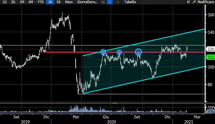Screen dimensions: 215x124
Task: Switch chart to 6M range
Action: pos(31,2)
